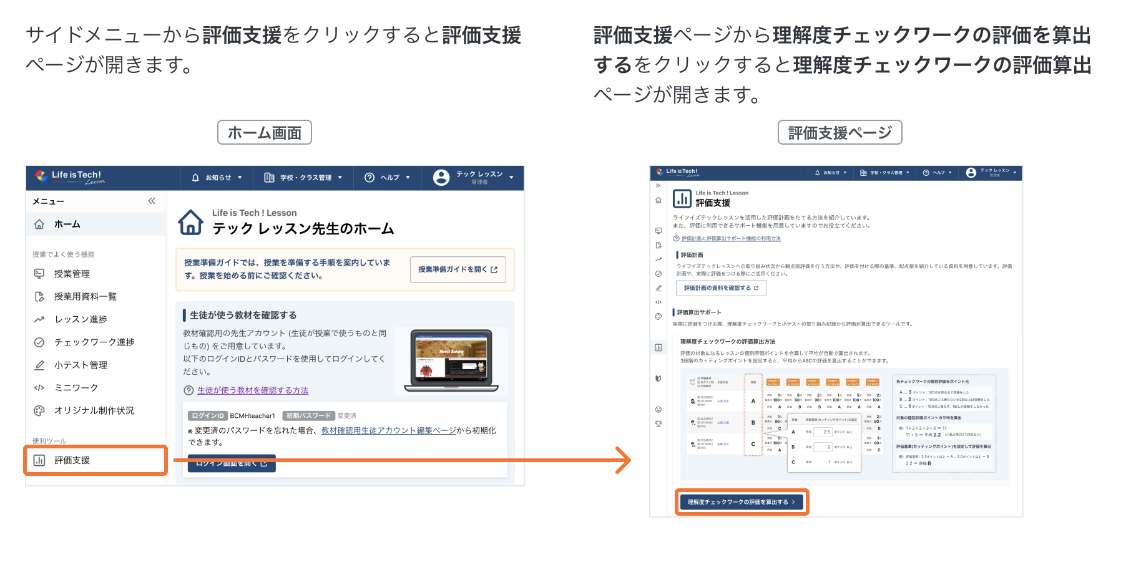Click the チェックワーク進捗 checkmark circle icon

tap(39, 342)
